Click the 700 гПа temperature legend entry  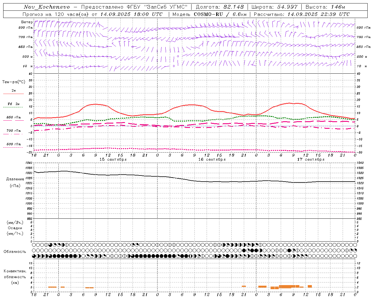[13, 131]
